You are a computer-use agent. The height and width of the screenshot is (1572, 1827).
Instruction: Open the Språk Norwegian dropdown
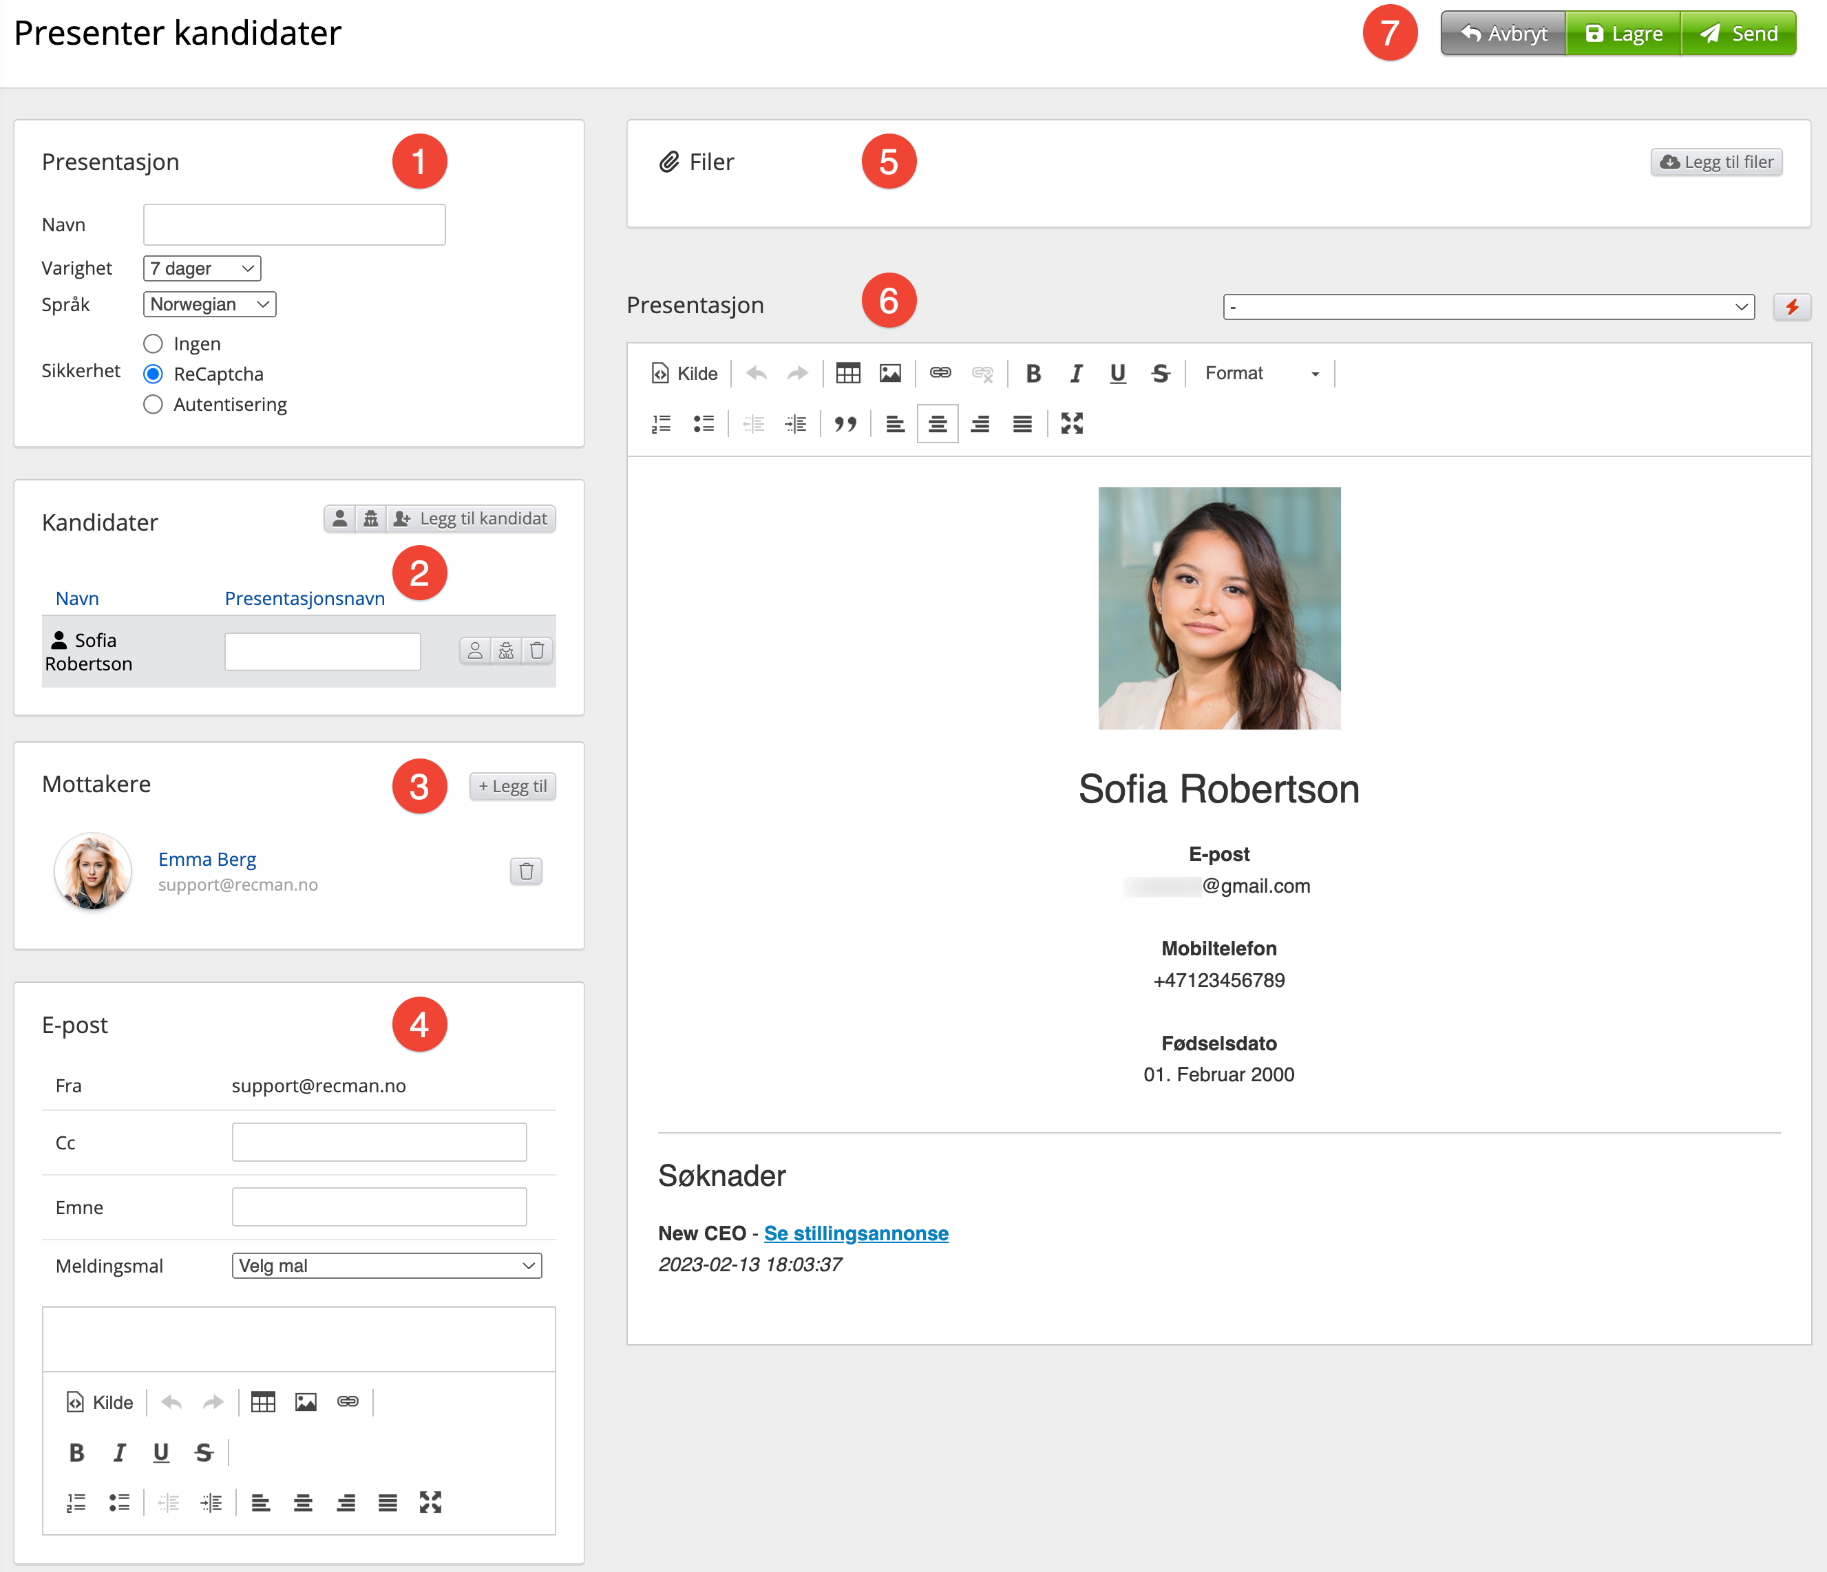click(209, 304)
